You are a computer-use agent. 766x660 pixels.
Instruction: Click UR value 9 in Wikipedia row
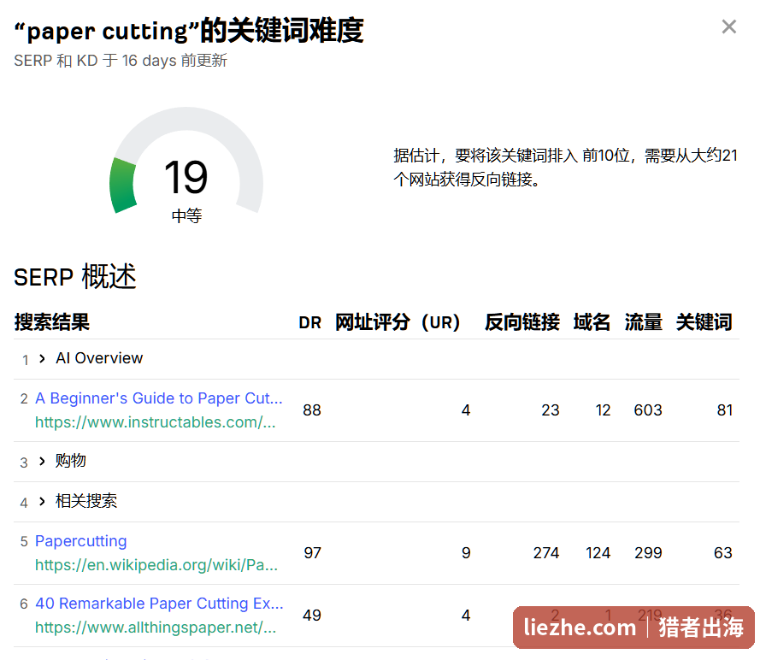(466, 553)
